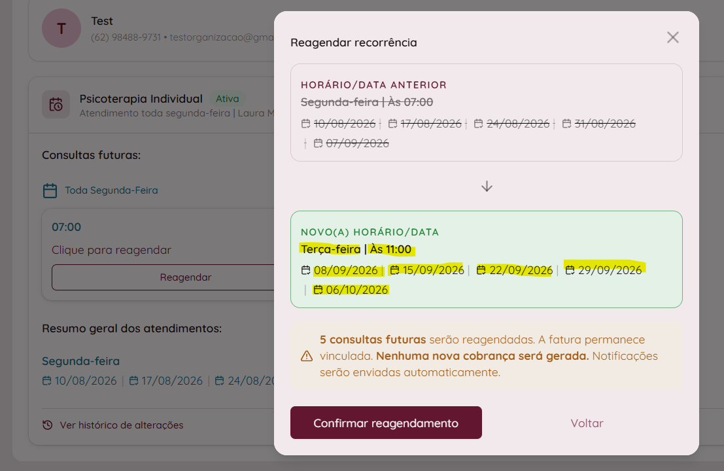Click the new date 29/09/2026
Image resolution: width=724 pixels, height=471 pixels.
(610, 270)
